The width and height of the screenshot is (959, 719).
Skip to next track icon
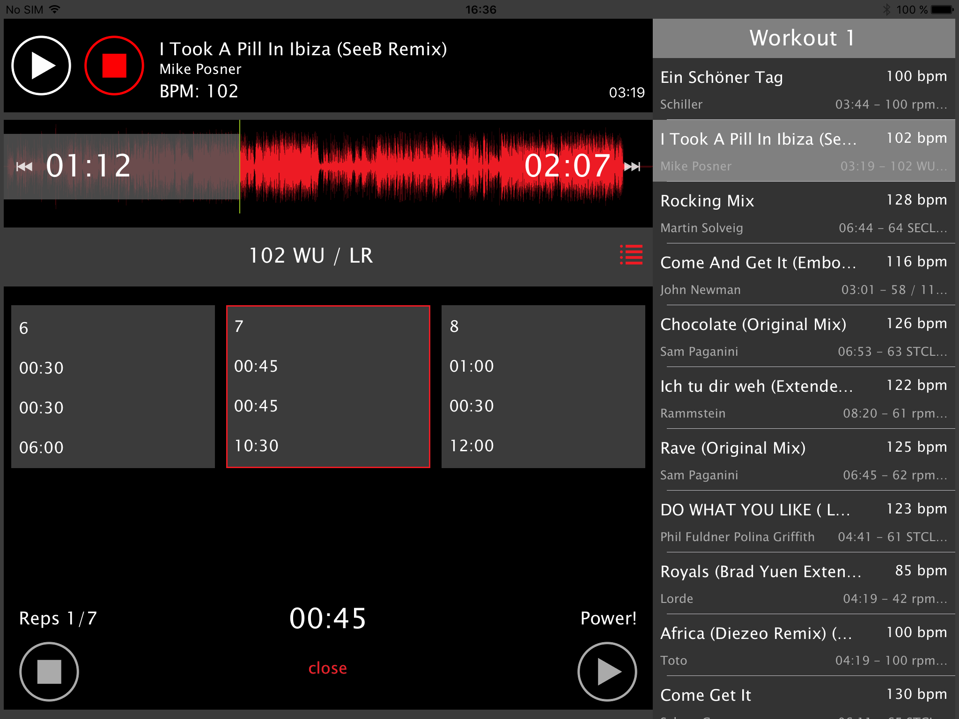pos(632,167)
